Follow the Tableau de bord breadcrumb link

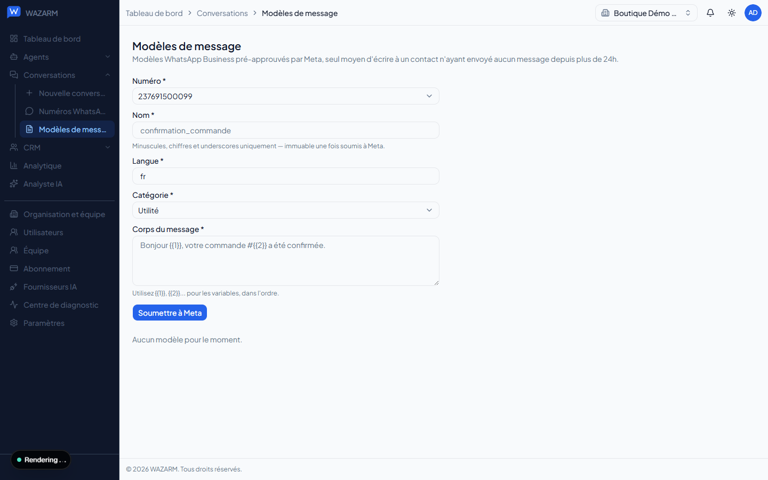(154, 13)
